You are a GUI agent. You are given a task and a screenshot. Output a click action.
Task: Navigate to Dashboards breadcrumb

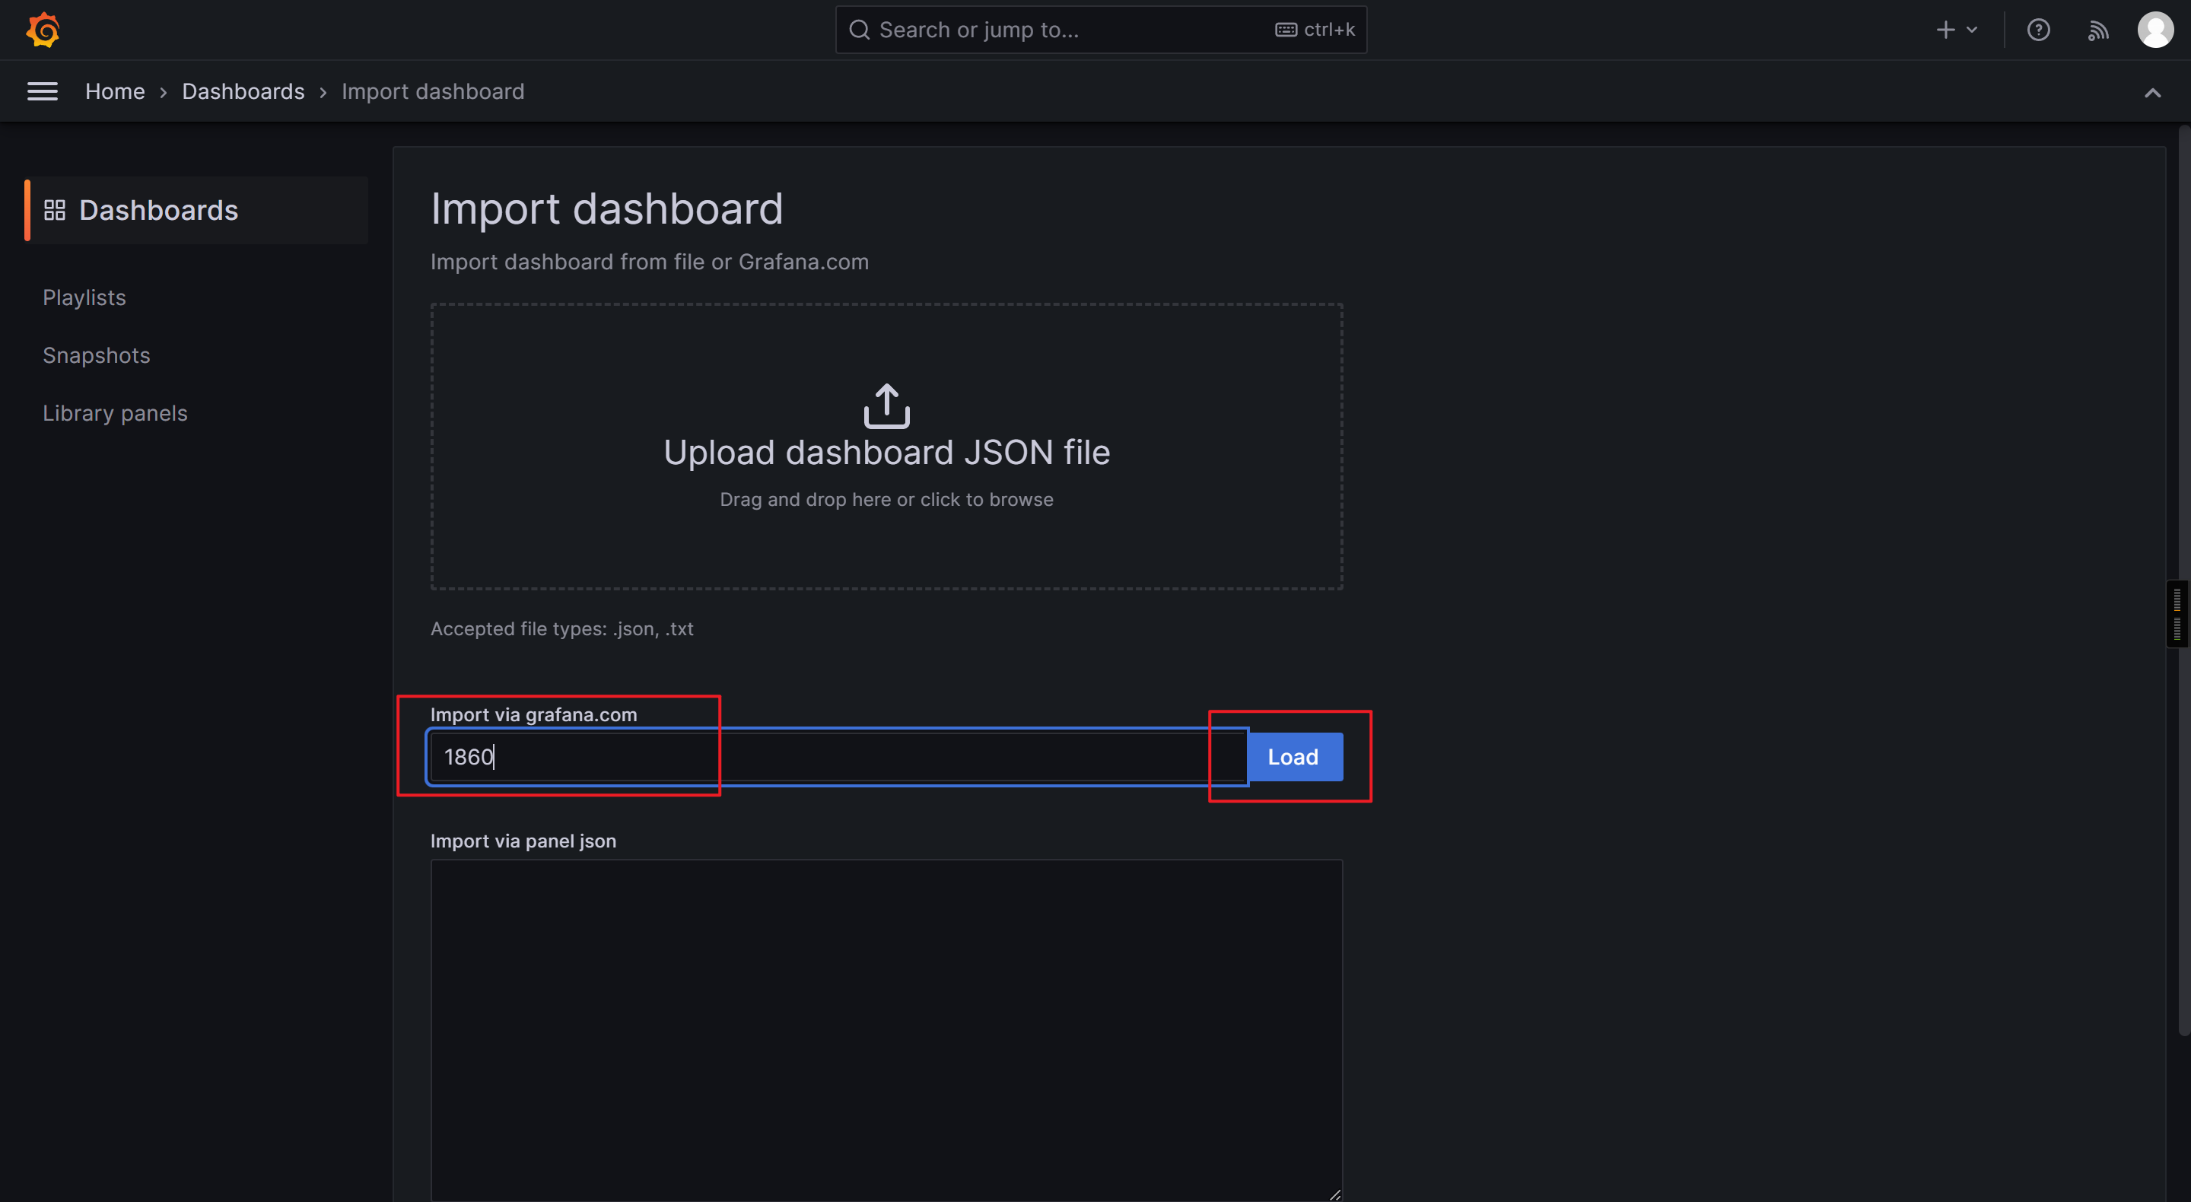point(243,92)
